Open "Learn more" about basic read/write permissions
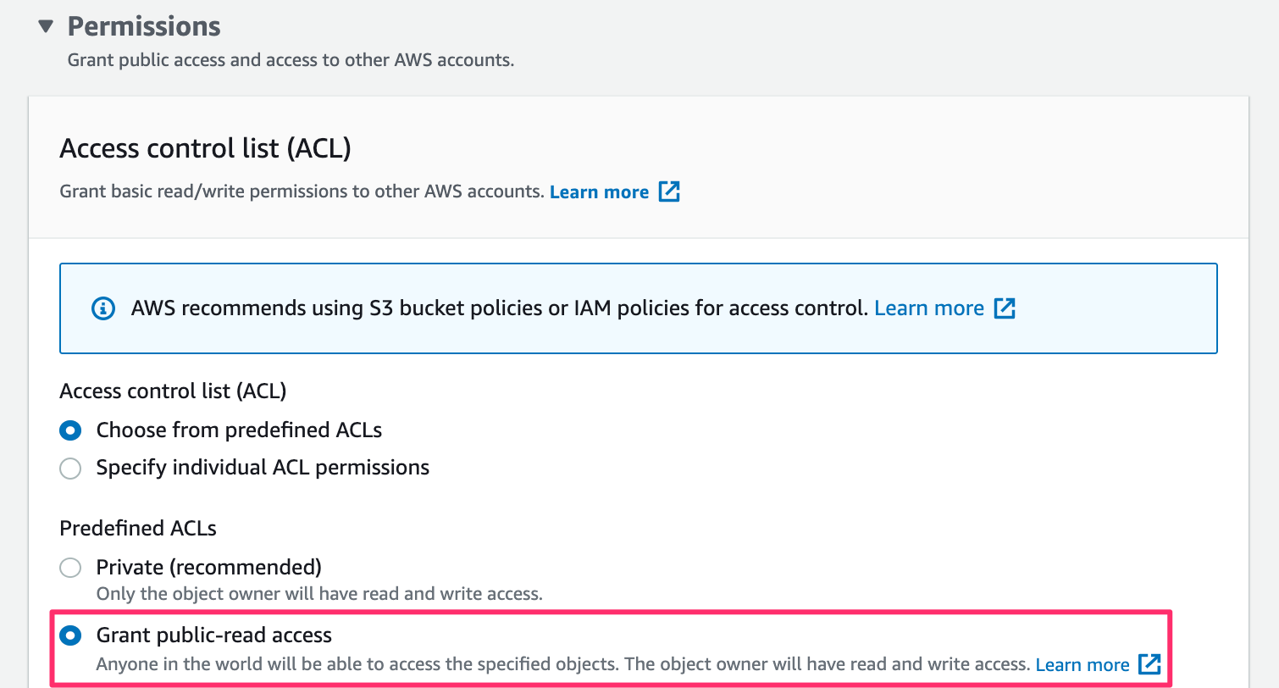1279x688 pixels. point(599,191)
